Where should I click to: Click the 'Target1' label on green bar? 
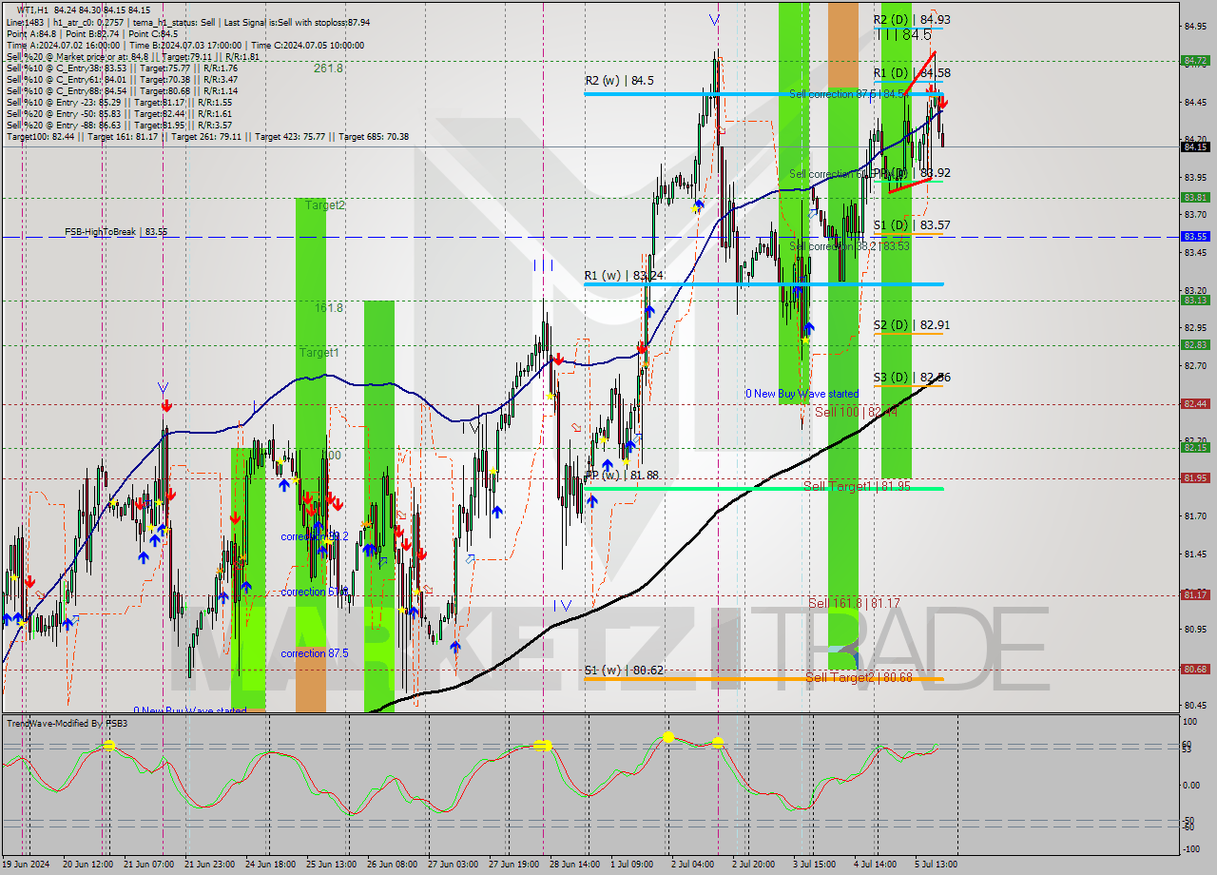click(319, 353)
